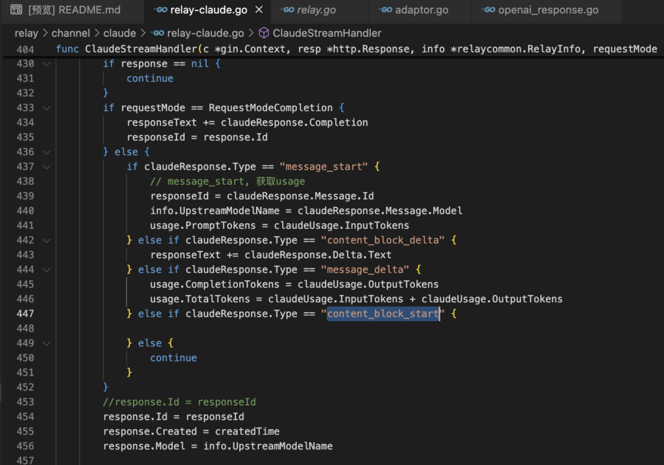The height and width of the screenshot is (465, 664).
Task: Collapse the content_block_delta block at line 442
Action: click(47, 240)
